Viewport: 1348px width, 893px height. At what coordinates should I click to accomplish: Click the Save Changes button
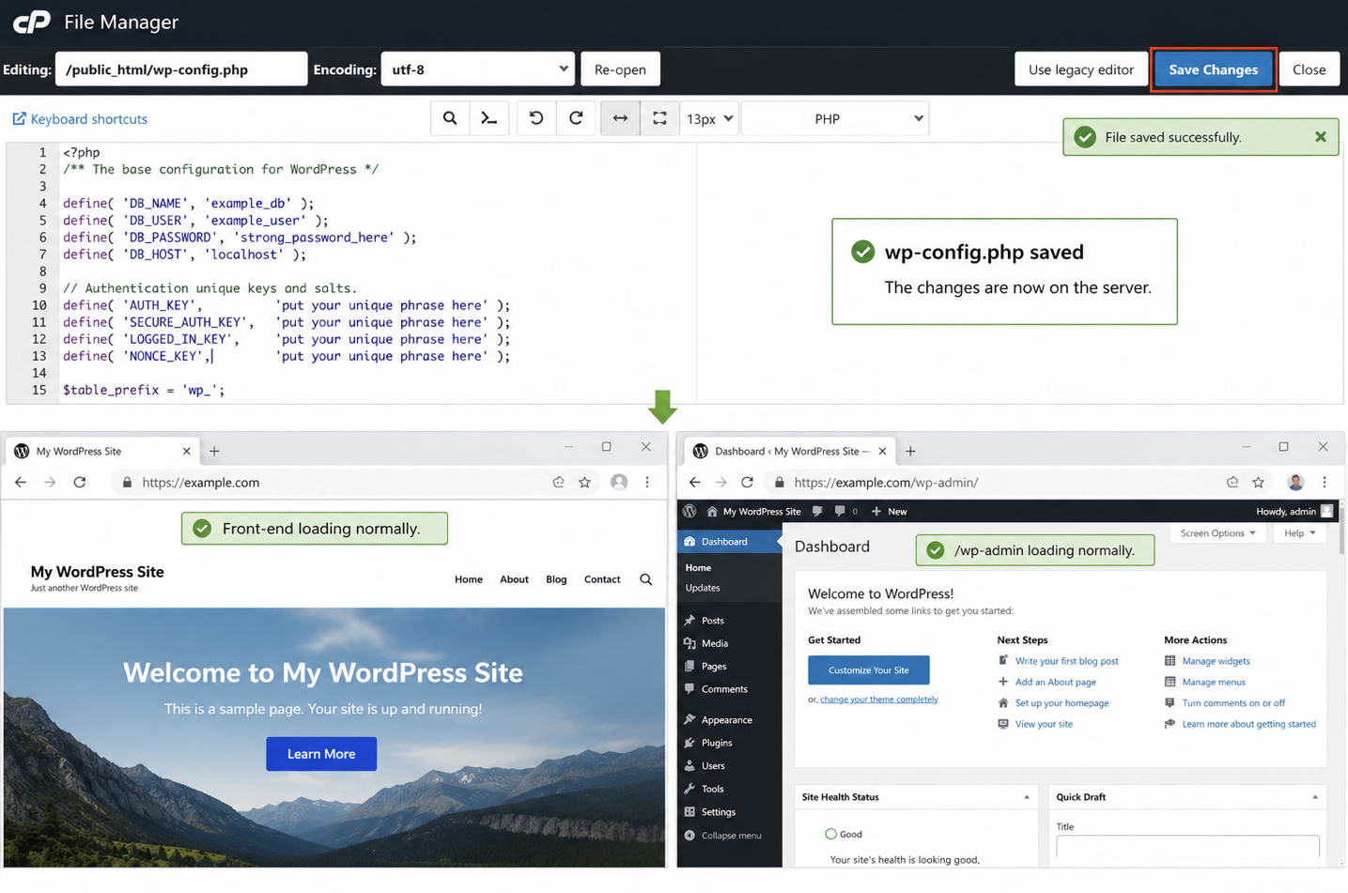[1213, 69]
